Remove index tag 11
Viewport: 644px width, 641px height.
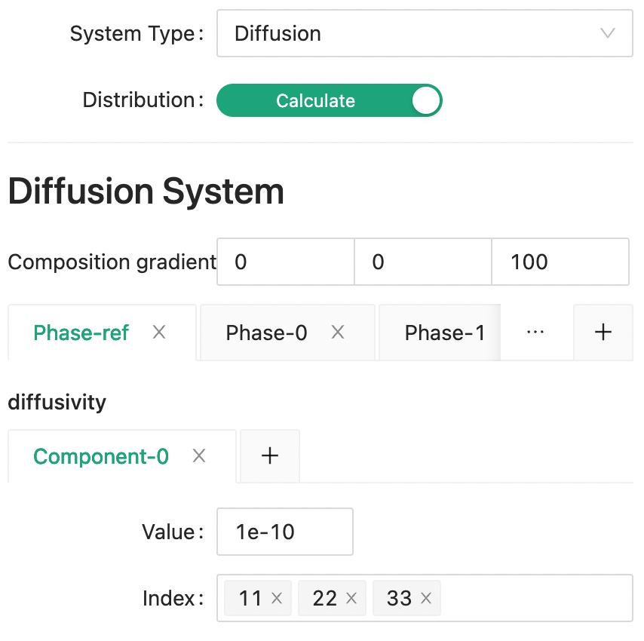pyautogui.click(x=277, y=599)
